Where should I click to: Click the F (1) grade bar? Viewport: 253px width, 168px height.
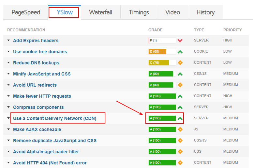(162, 41)
